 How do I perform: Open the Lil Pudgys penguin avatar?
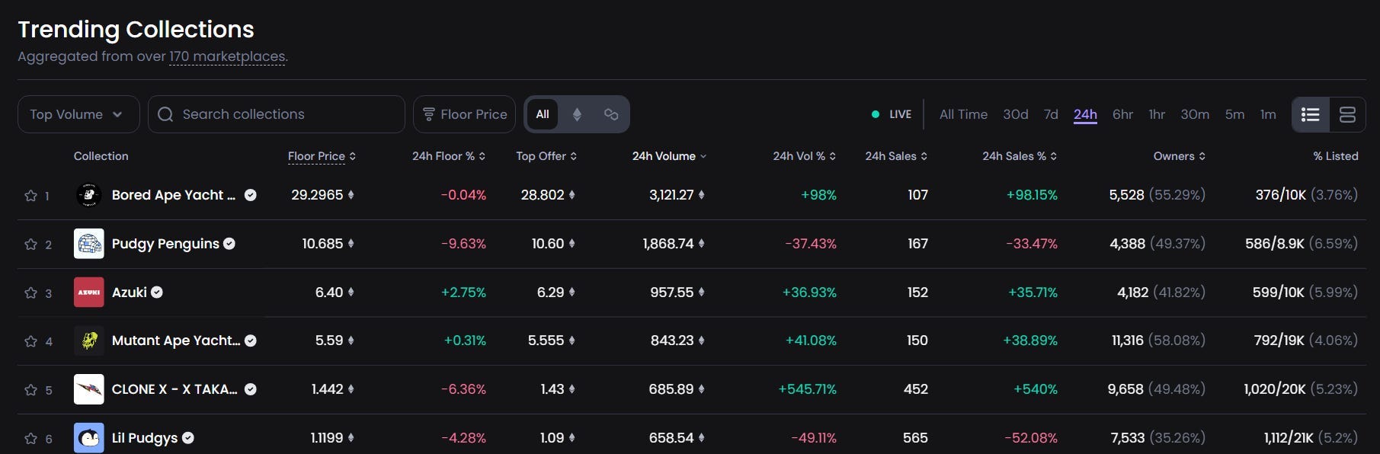pos(89,438)
